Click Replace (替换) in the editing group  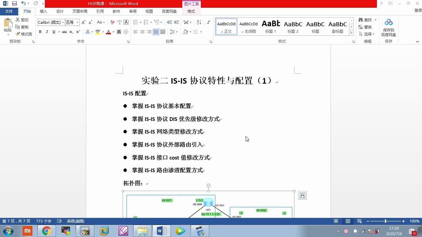pyautogui.click(x=365, y=27)
